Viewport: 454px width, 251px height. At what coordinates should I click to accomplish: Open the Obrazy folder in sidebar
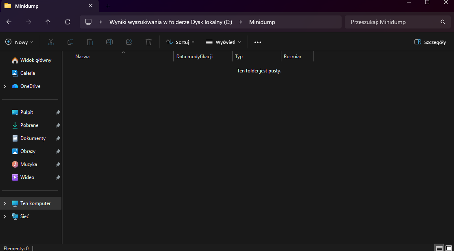[x=24, y=151]
